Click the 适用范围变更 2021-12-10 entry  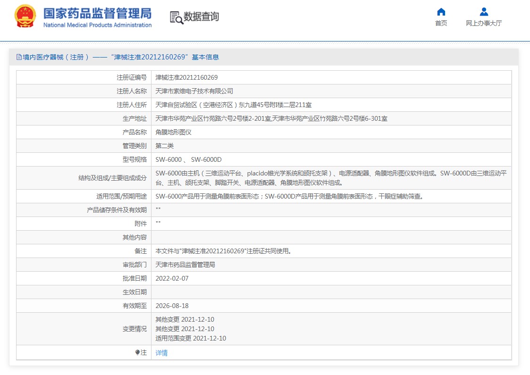tap(191, 338)
